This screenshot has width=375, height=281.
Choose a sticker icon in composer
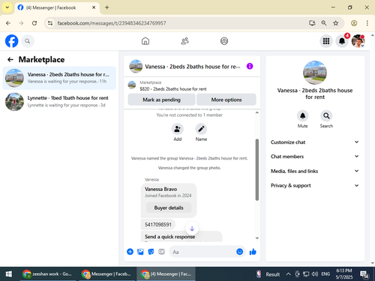coord(151,252)
